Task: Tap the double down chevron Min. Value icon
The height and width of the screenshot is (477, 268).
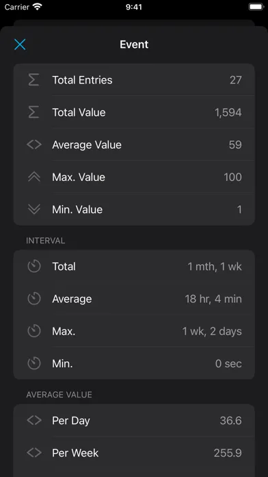Action: (x=34, y=209)
